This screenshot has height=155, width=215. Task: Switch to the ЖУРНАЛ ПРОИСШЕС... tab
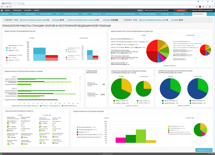click(46, 14)
